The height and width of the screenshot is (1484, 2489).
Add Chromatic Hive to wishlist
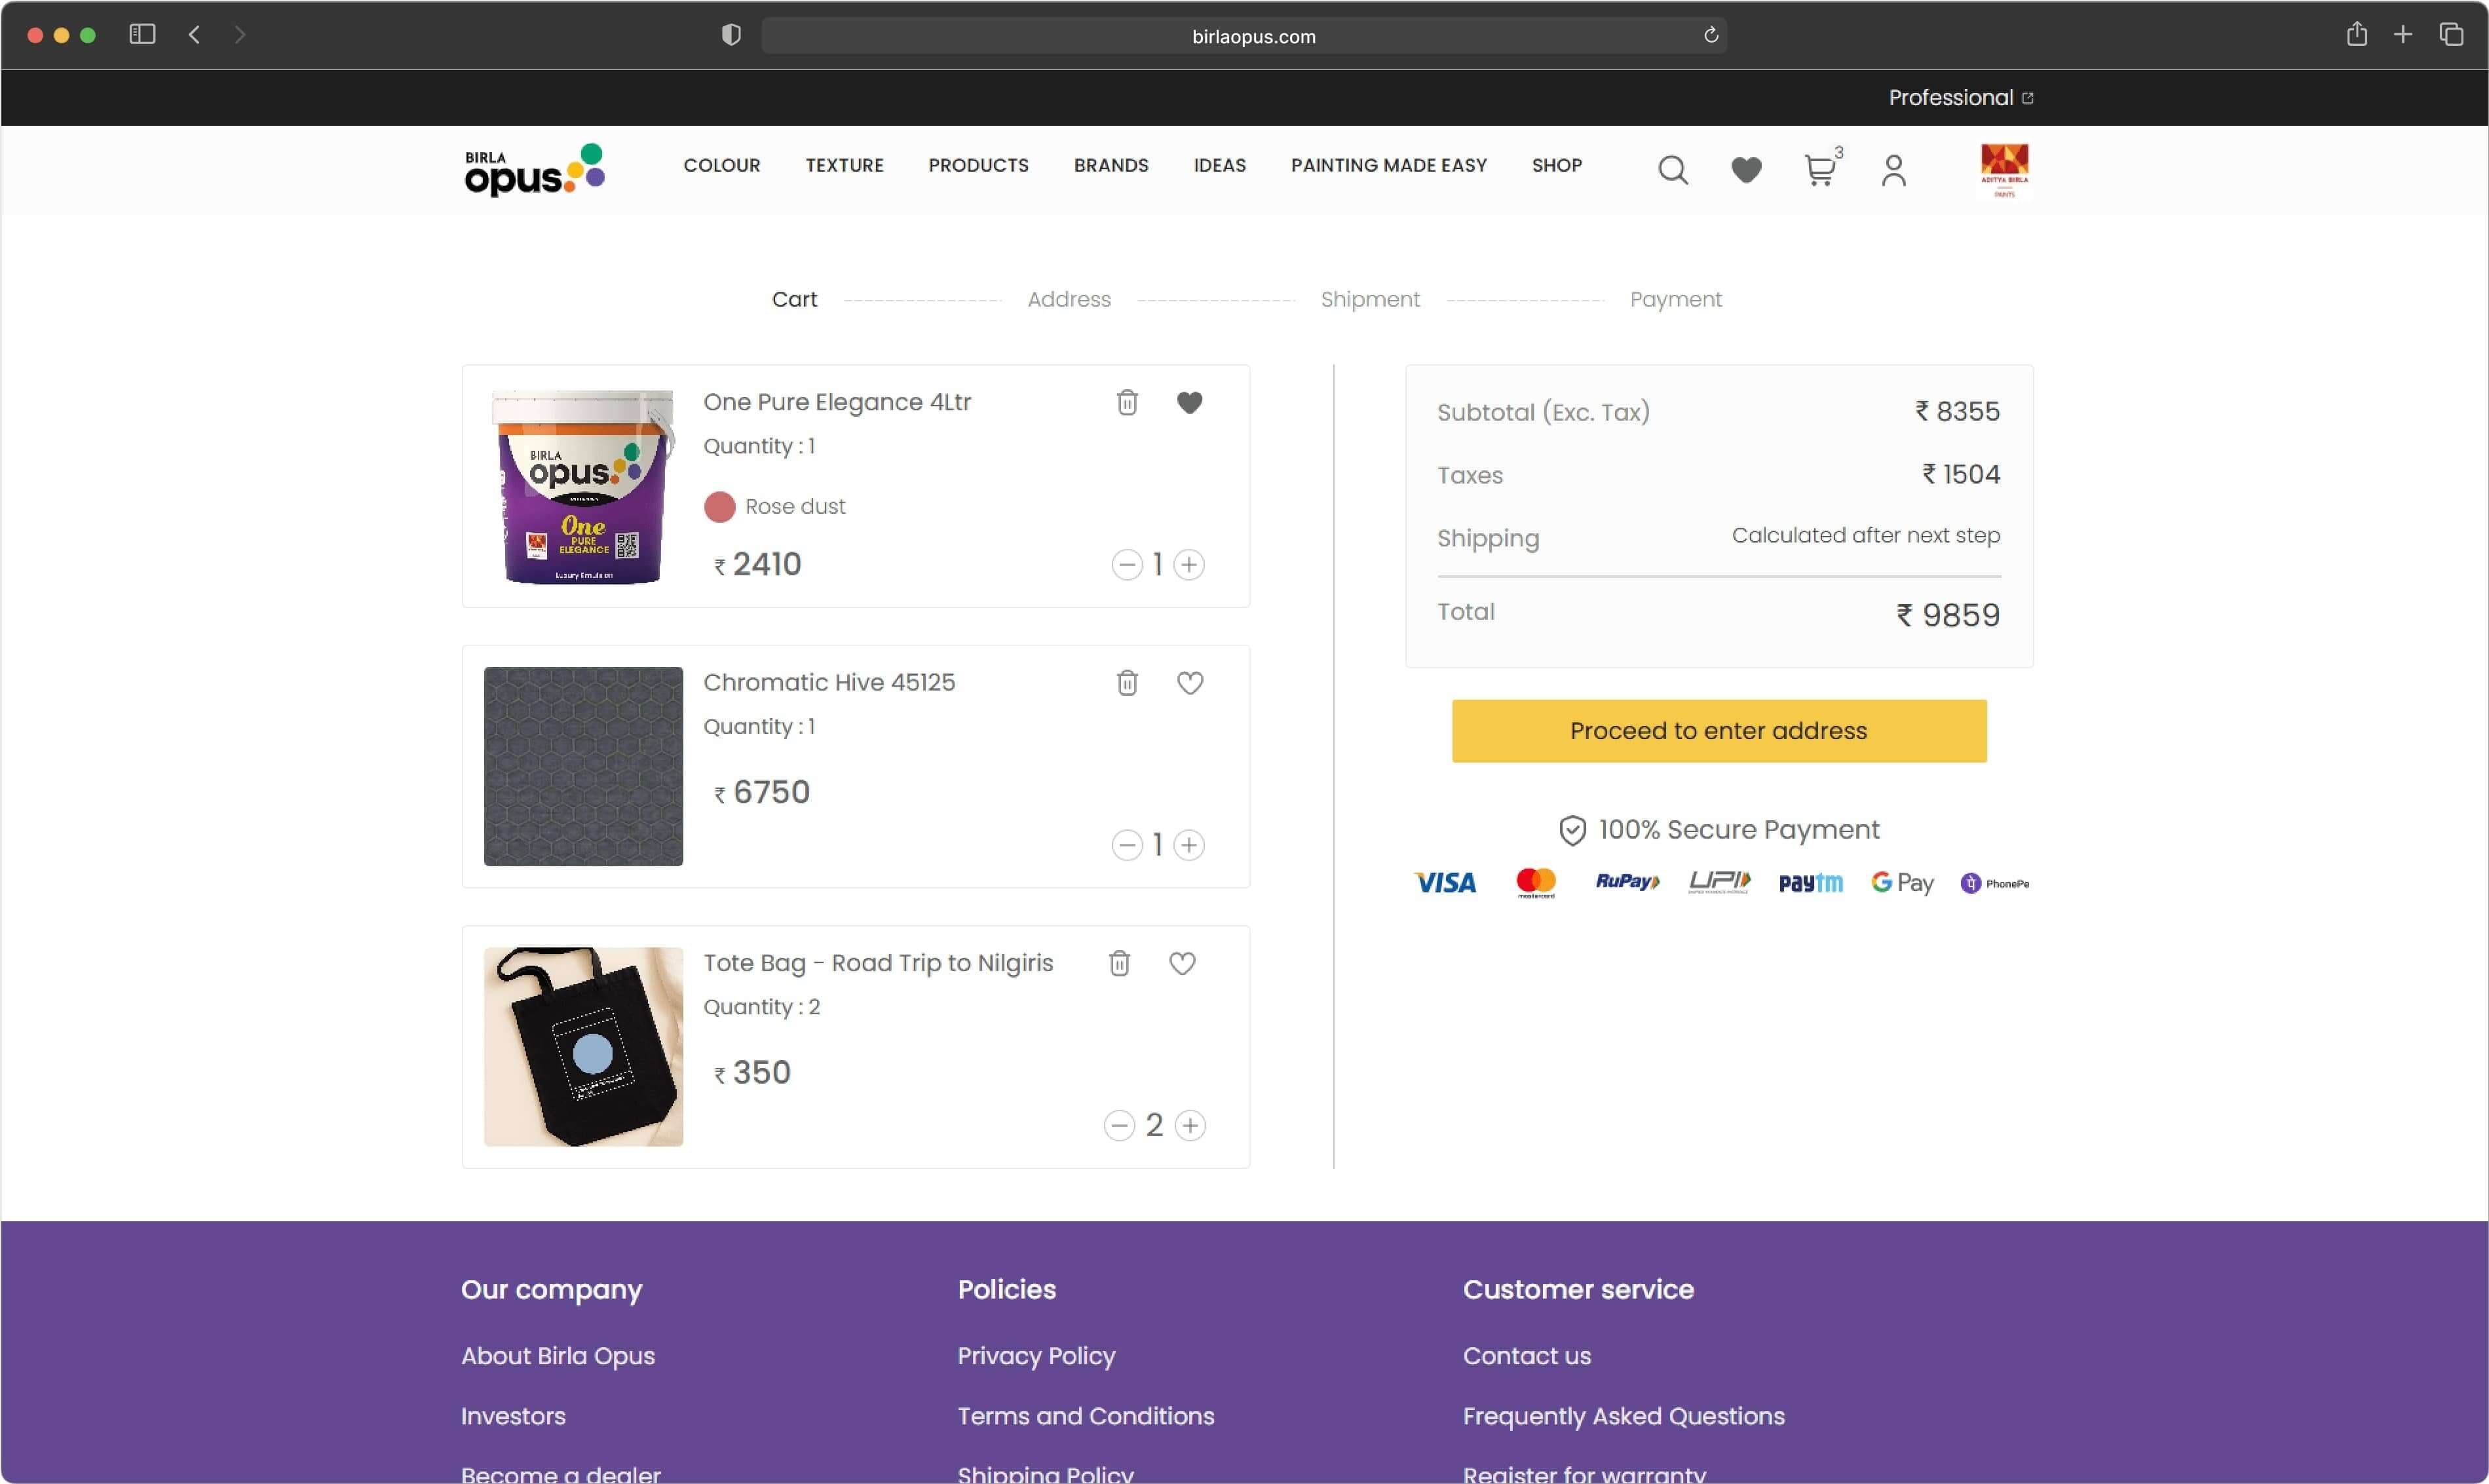click(1189, 682)
